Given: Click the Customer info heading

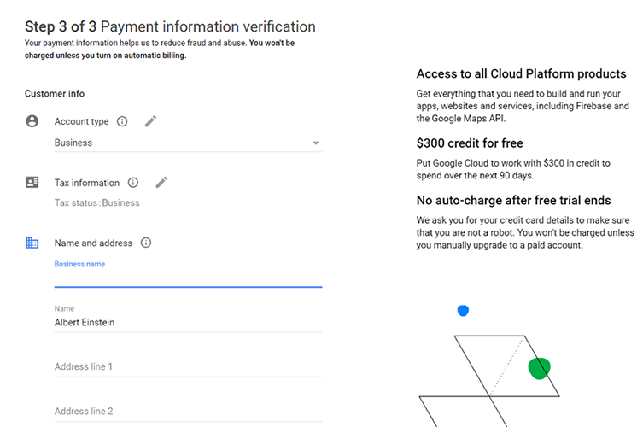Looking at the screenshot, I should [55, 94].
